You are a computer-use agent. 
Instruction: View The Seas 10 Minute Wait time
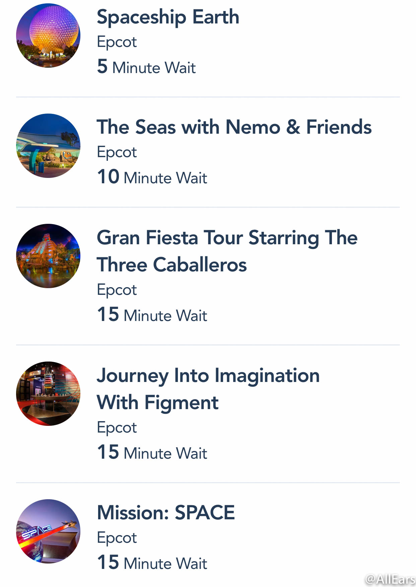pos(152,177)
